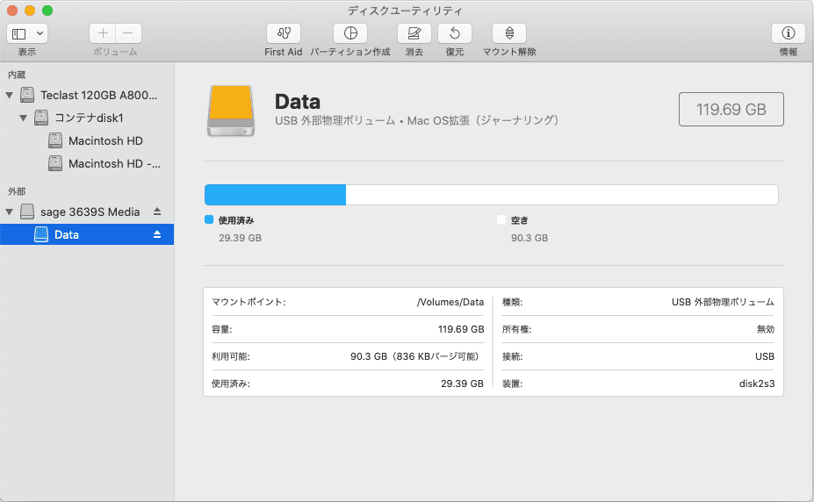The height and width of the screenshot is (502, 814).
Task: Collapse the Teclast 120GB disk tree
Action: (10, 96)
